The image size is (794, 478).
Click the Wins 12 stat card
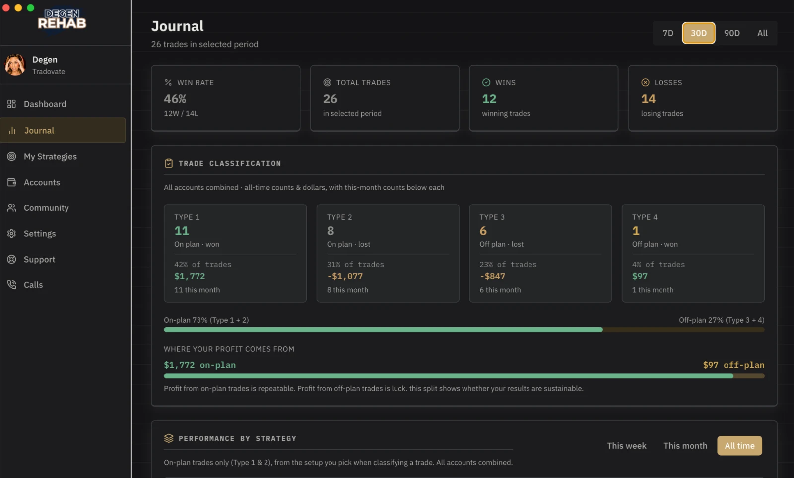544,98
